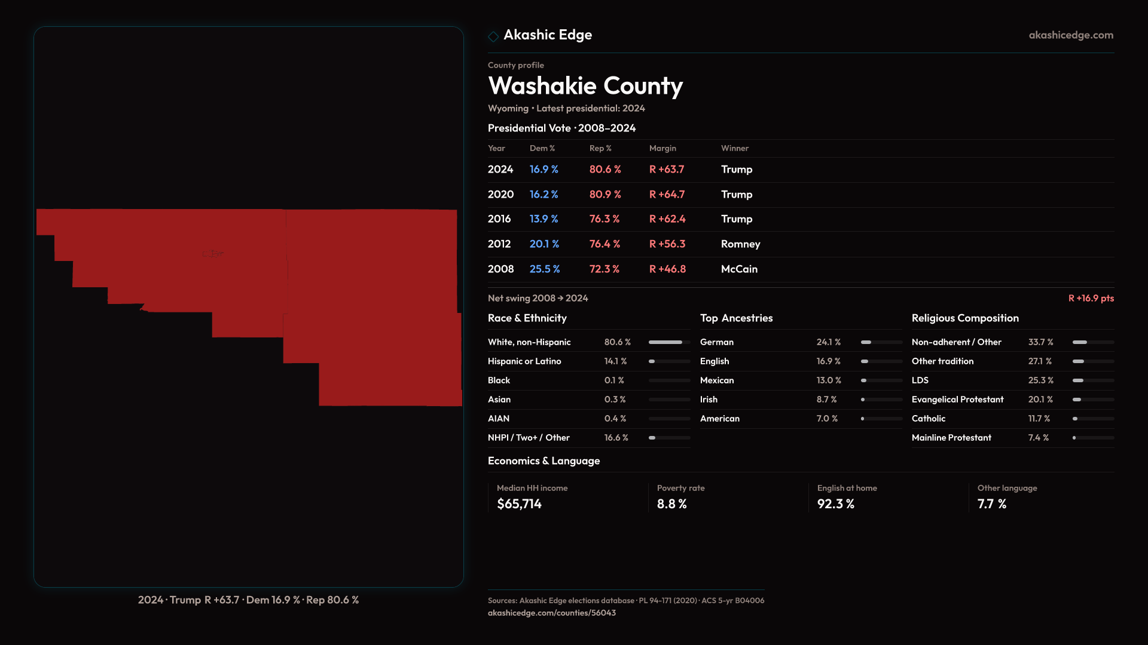The image size is (1148, 645).
Task: Open the akashicedge.com/counties/56043 footer link
Action: [551, 613]
